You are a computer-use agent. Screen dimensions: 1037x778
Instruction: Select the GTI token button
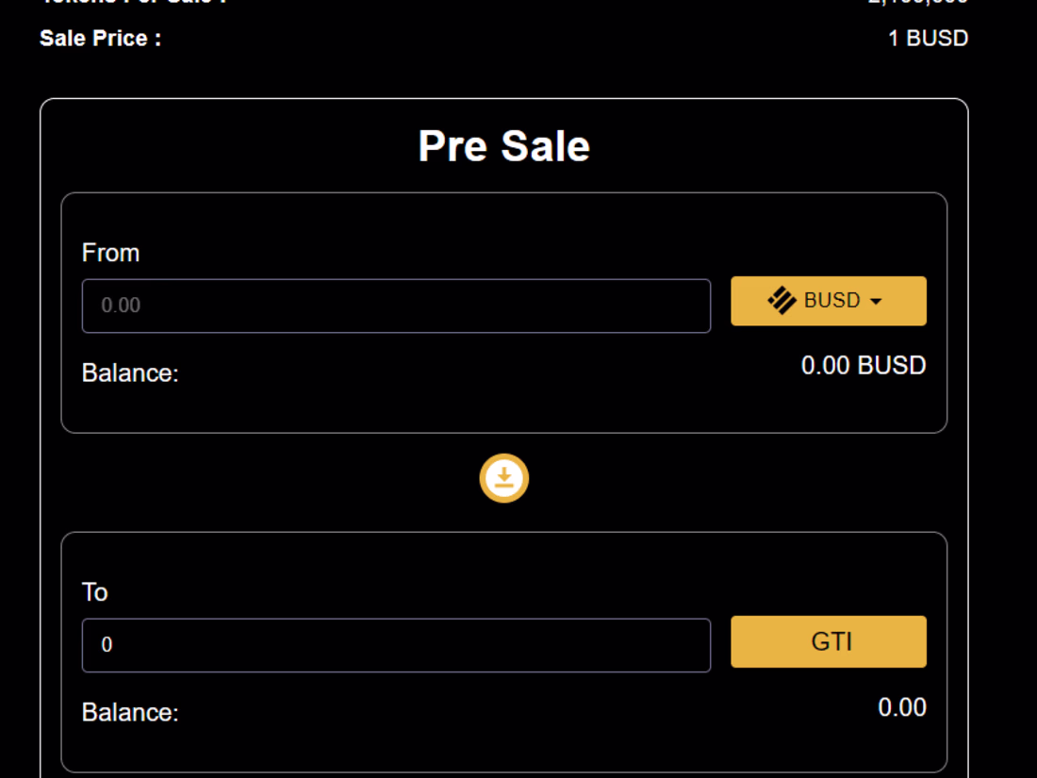[829, 641]
